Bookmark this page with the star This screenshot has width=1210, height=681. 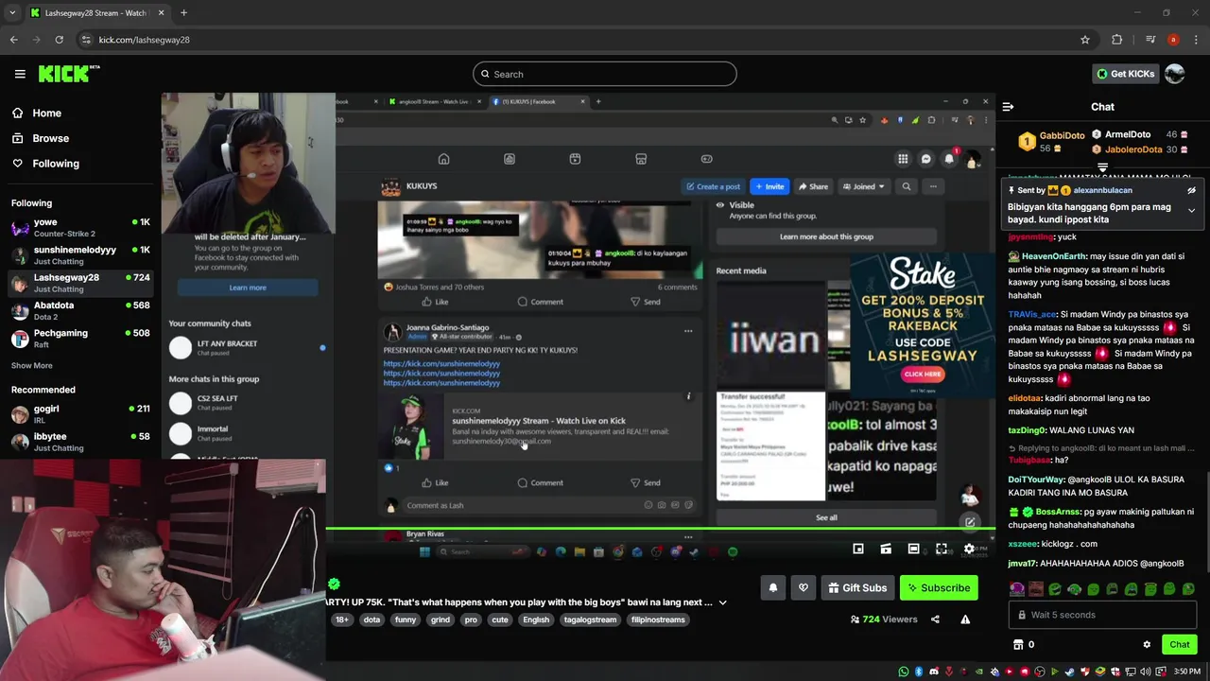1085,40
